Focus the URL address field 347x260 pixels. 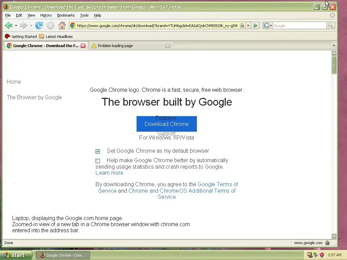point(157,26)
